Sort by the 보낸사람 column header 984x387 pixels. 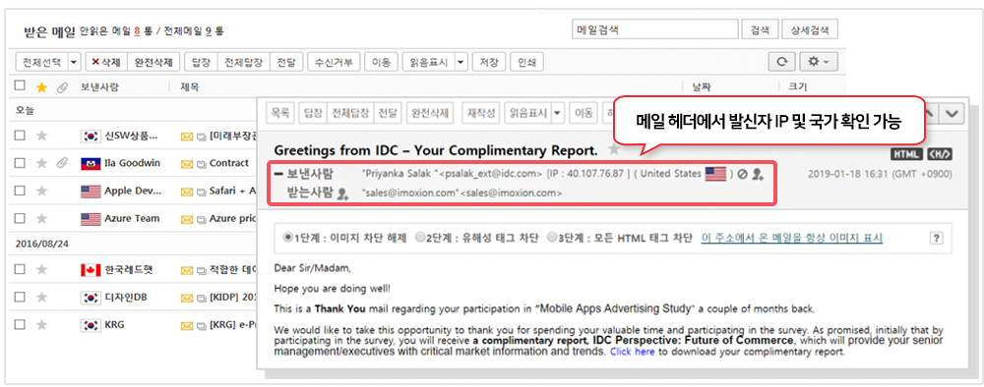click(99, 87)
